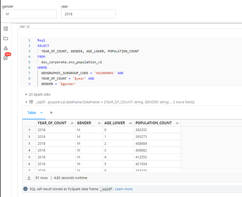This screenshot has width=242, height=197.
Task: Select the cell with value 382332
Action: point(157,130)
